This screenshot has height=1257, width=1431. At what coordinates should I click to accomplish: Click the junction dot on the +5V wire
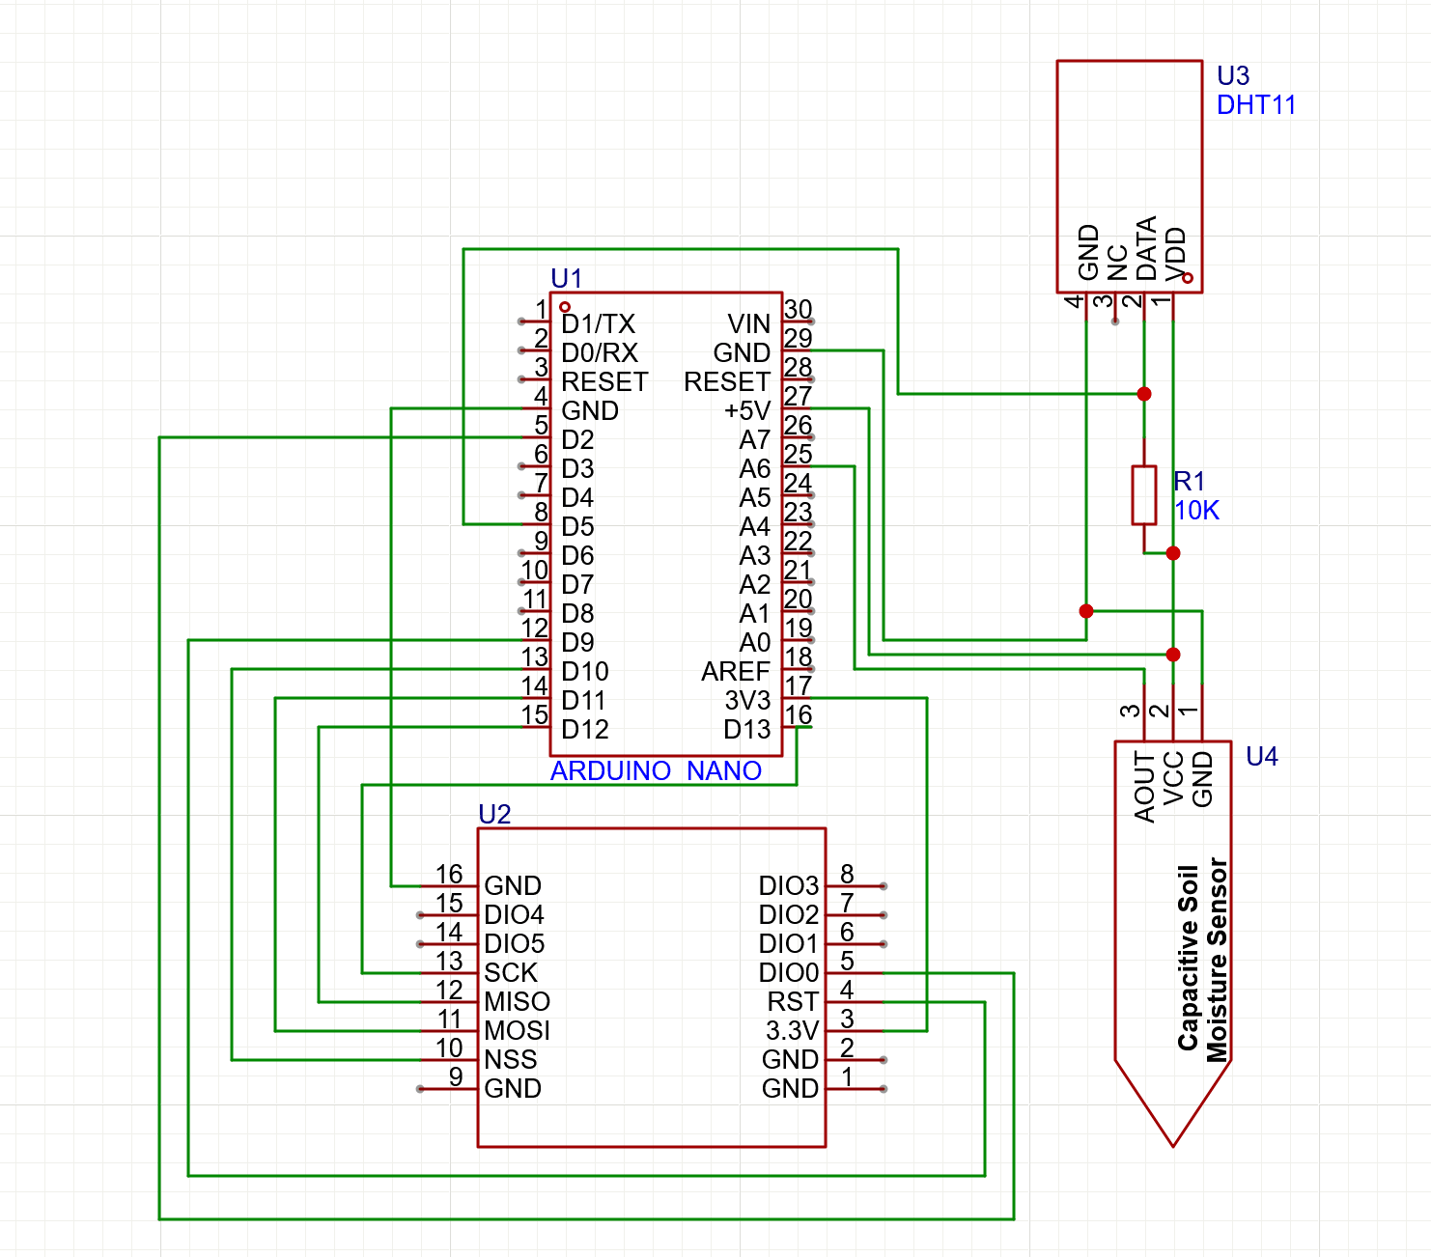1172,655
